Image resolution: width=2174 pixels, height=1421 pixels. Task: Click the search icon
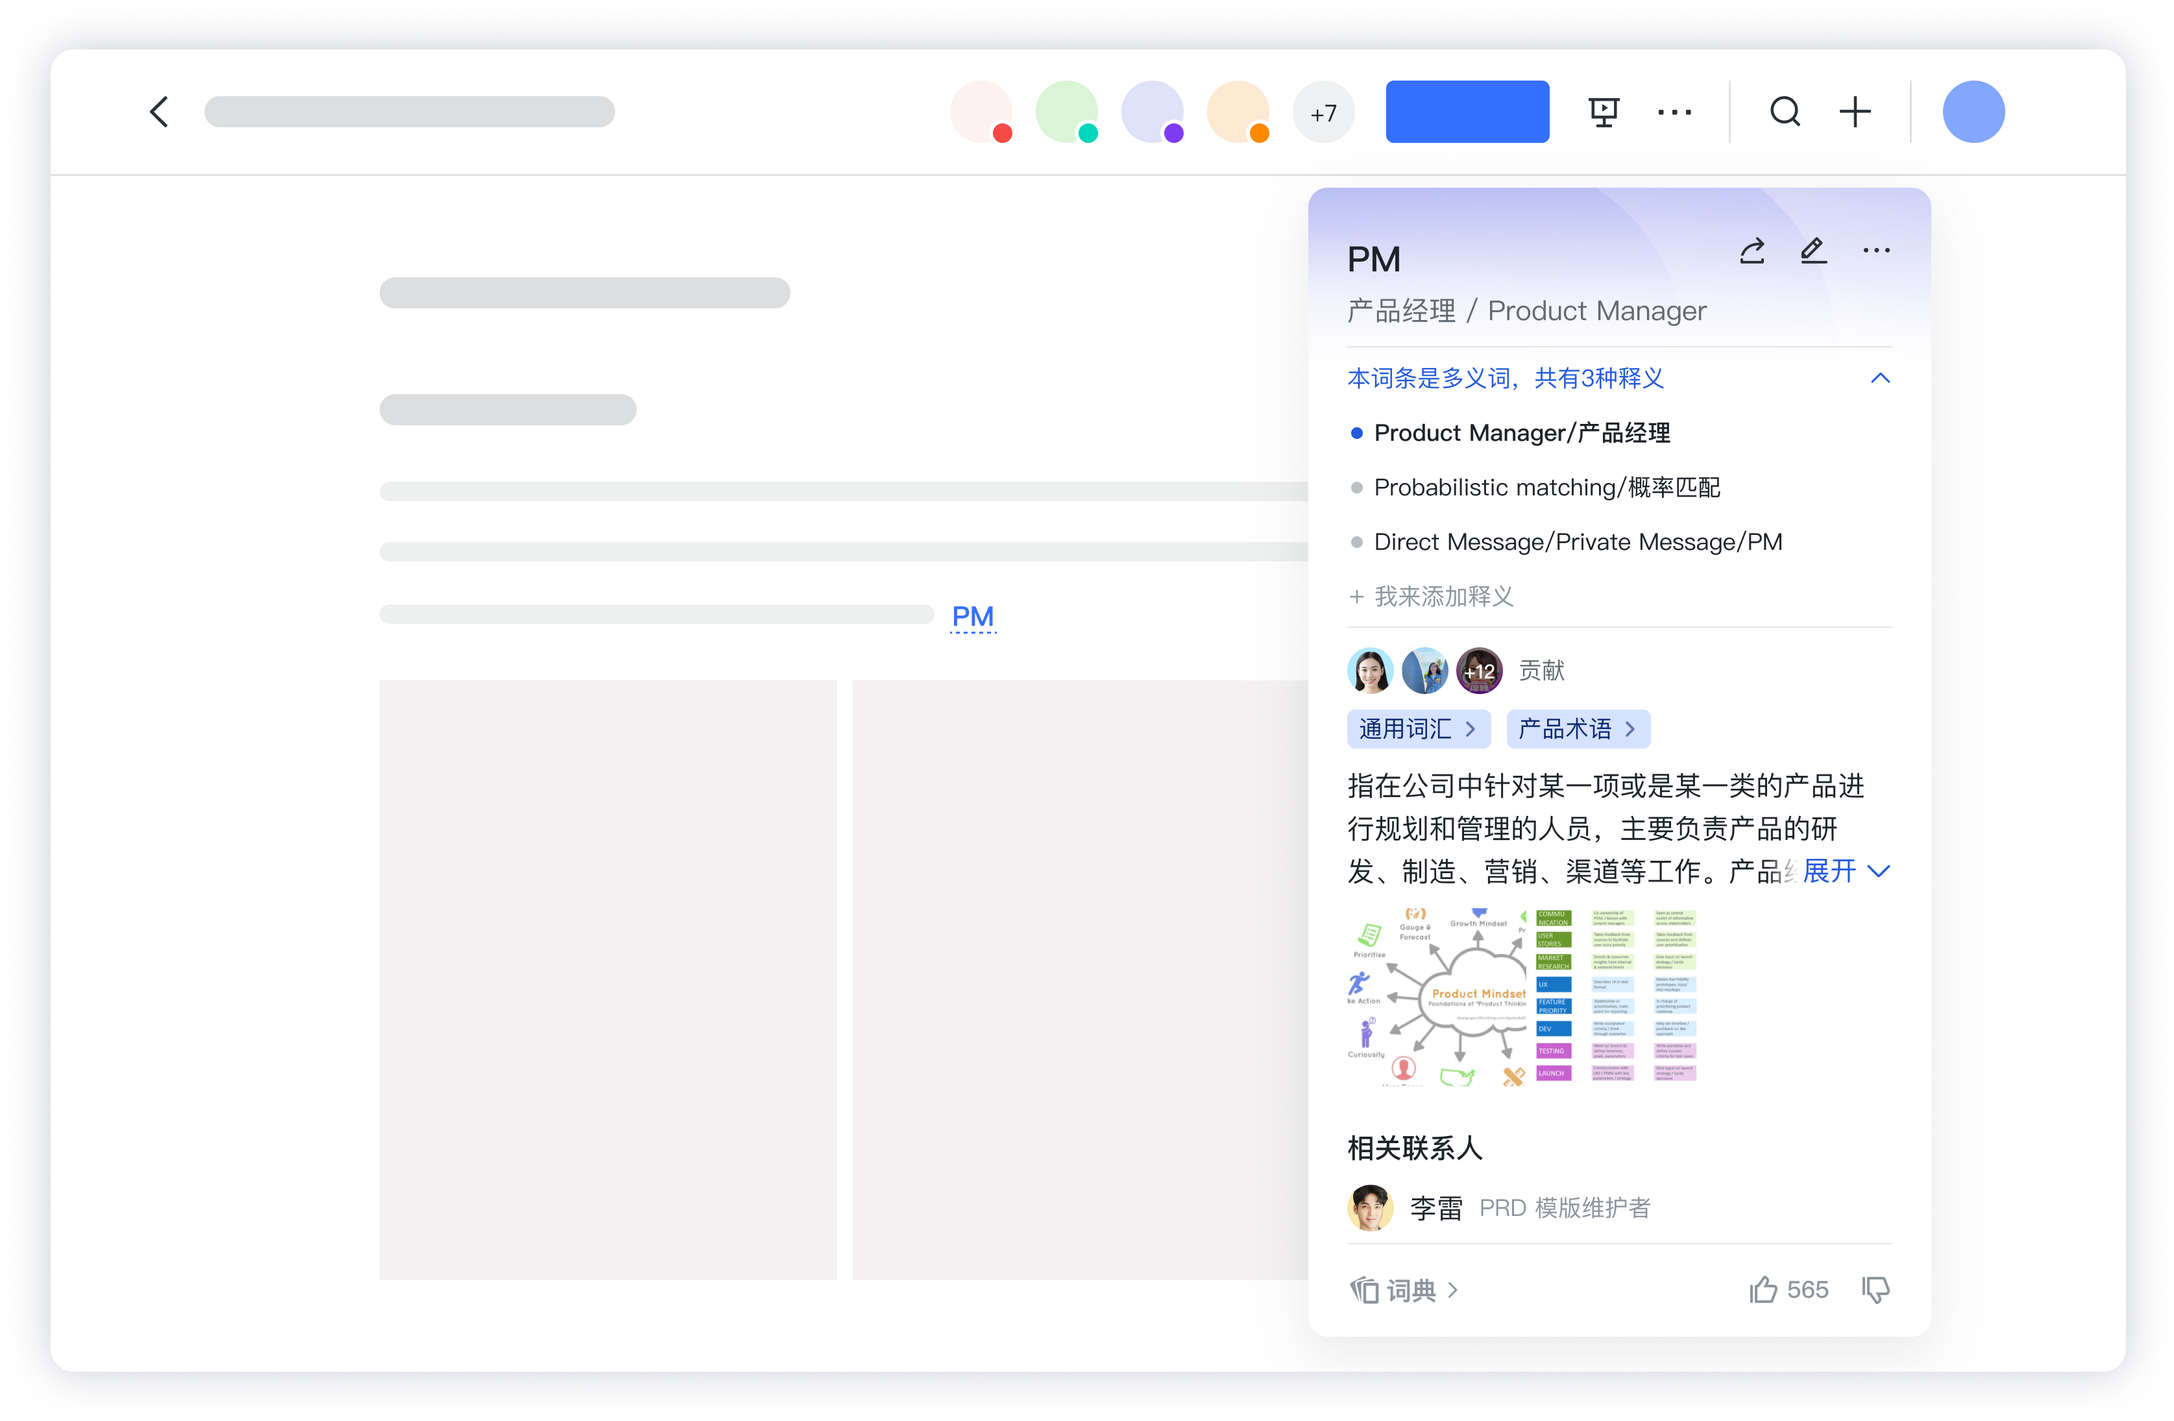[1785, 112]
